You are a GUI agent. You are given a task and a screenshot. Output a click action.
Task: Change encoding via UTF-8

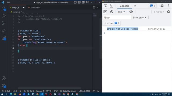pos(49,91)
